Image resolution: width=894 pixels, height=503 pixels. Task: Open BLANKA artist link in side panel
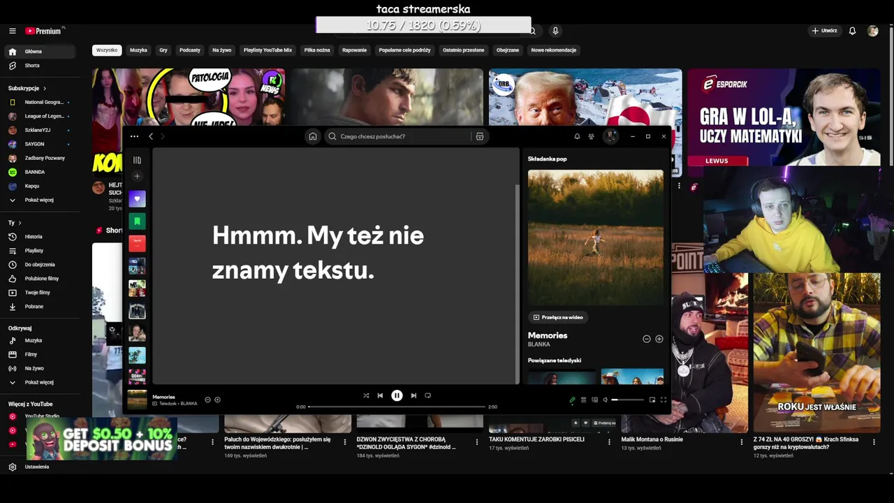(538, 344)
